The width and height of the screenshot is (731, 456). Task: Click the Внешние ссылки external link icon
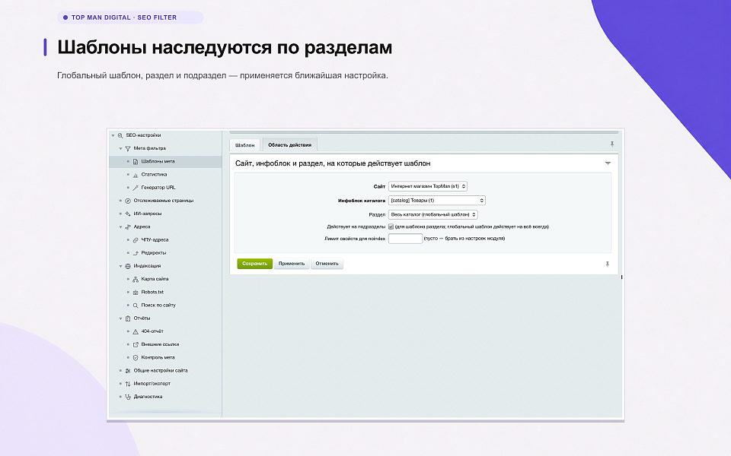[x=136, y=344]
